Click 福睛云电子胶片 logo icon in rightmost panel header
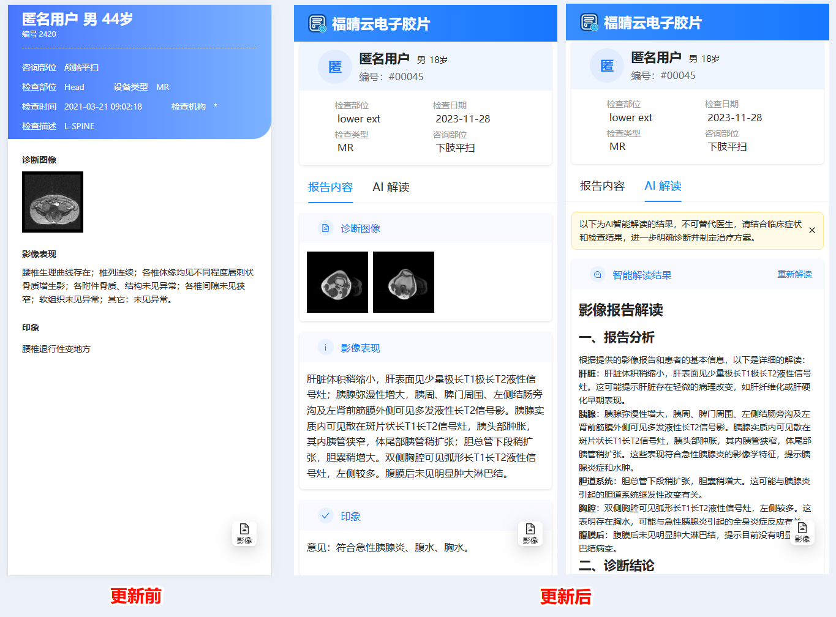836x617 pixels. 589,23
